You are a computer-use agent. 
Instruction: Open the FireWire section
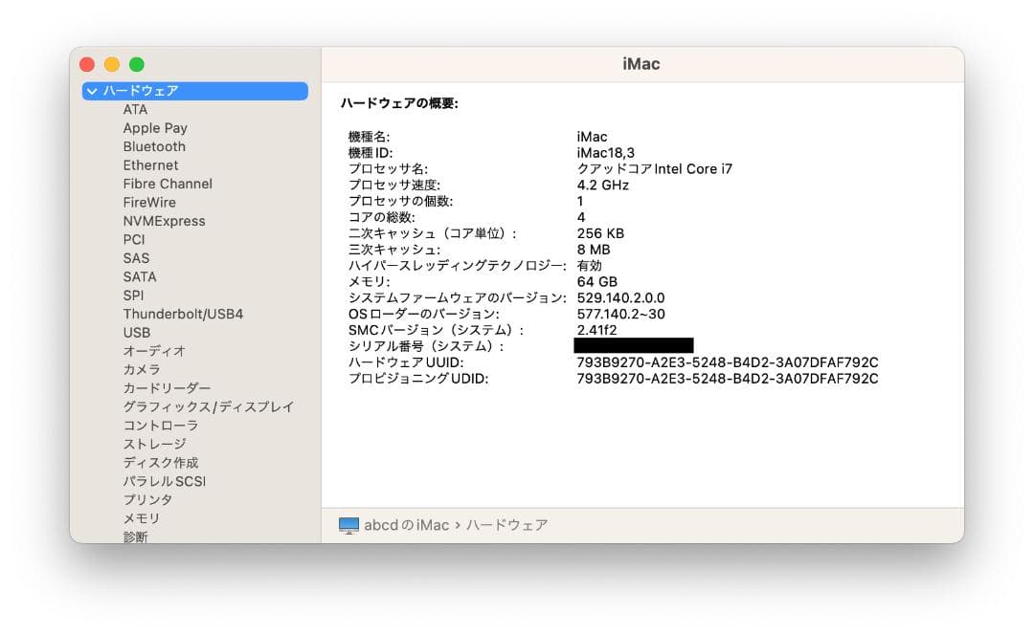tap(149, 202)
